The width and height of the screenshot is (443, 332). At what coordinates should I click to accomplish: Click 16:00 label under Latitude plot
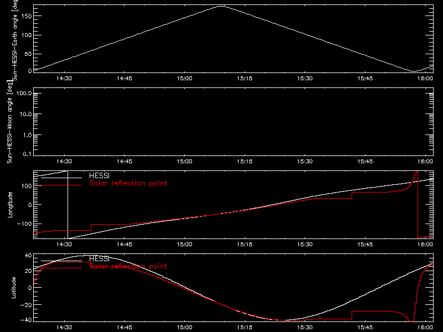tap(425, 328)
